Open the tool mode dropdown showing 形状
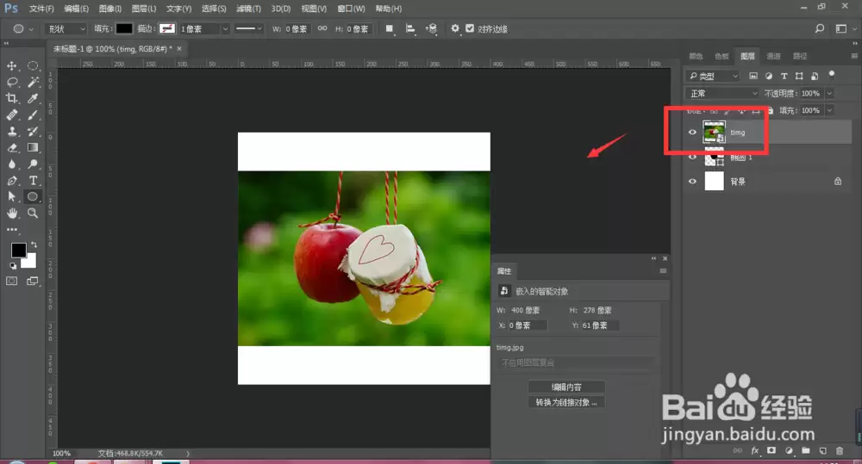The image size is (862, 464). click(x=66, y=28)
